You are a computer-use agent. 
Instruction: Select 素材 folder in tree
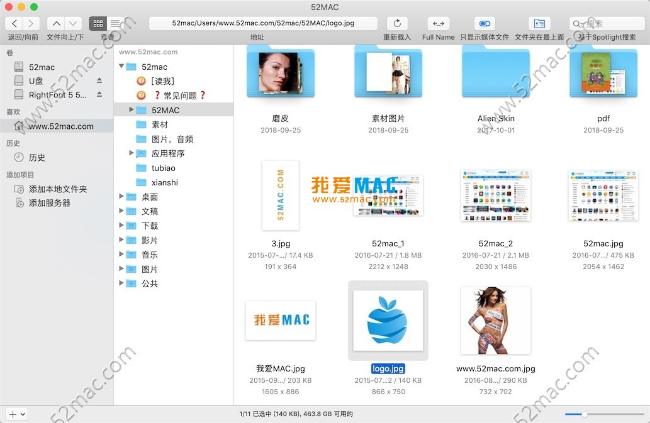click(x=152, y=124)
